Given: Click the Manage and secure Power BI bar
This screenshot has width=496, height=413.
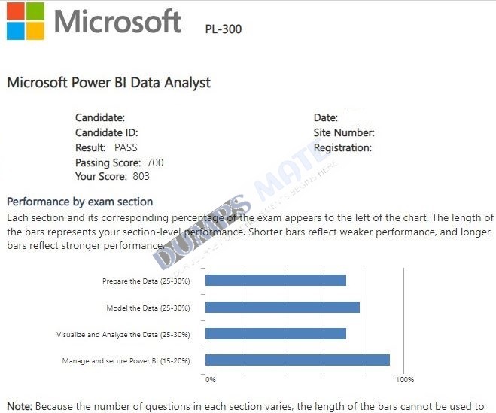Looking at the screenshot, I should pyautogui.click(x=297, y=360).
